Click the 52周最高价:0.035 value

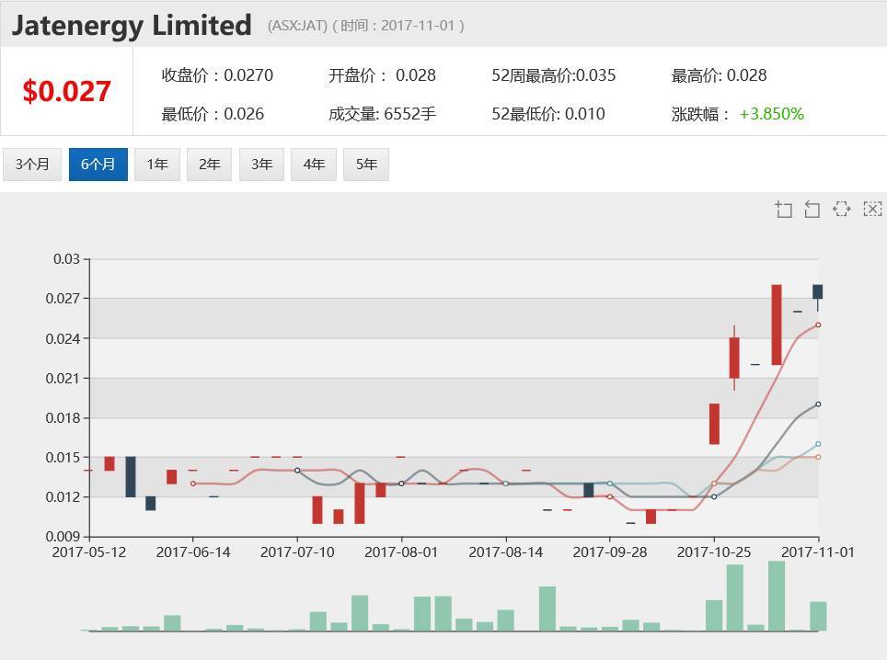pyautogui.click(x=553, y=75)
